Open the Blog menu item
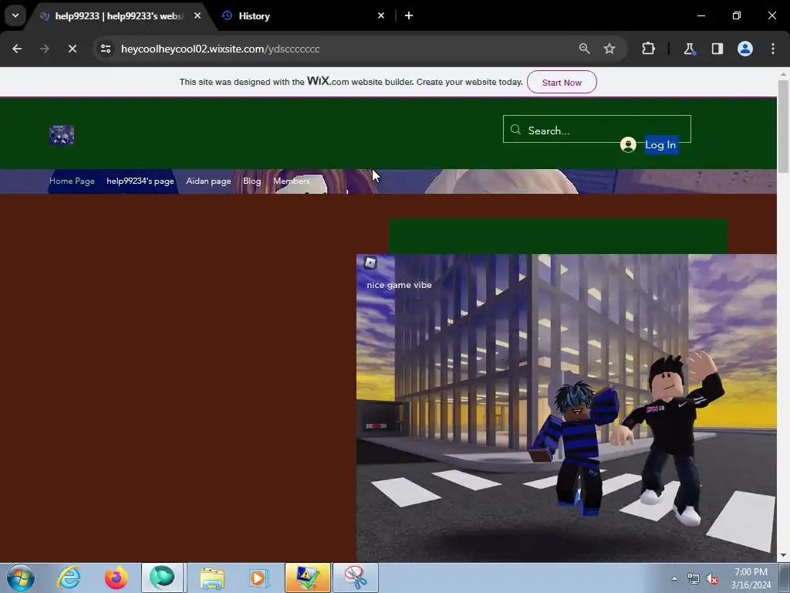 (252, 181)
